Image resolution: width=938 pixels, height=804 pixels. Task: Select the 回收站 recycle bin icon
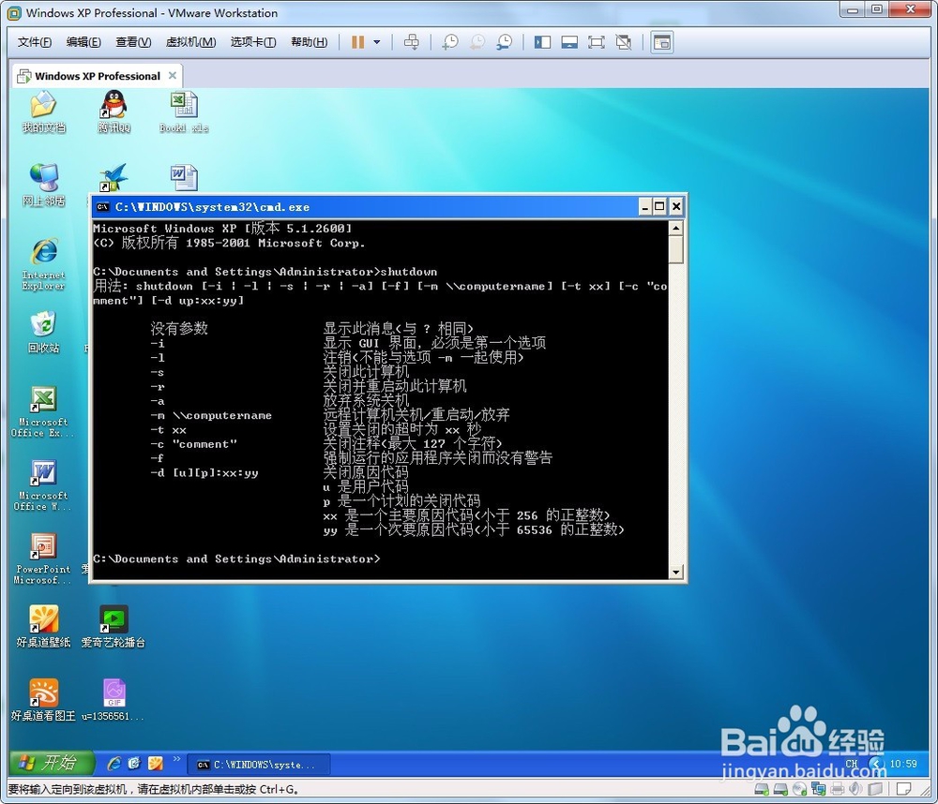(44, 333)
